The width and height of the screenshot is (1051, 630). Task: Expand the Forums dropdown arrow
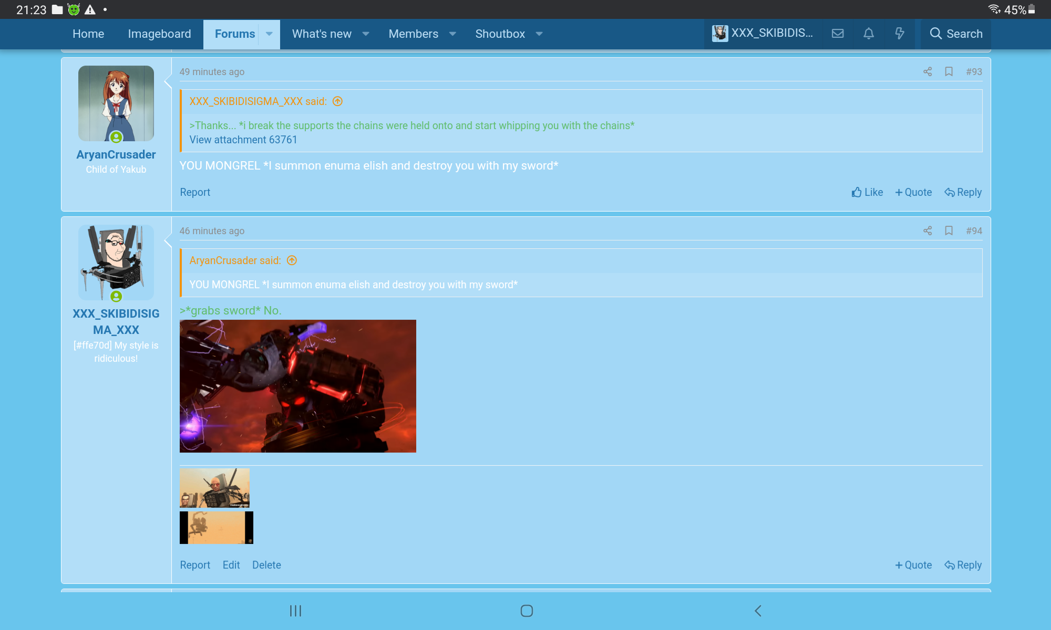click(269, 34)
